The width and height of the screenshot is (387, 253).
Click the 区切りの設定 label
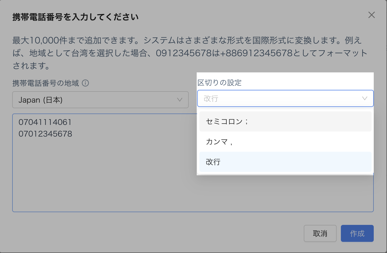219,83
